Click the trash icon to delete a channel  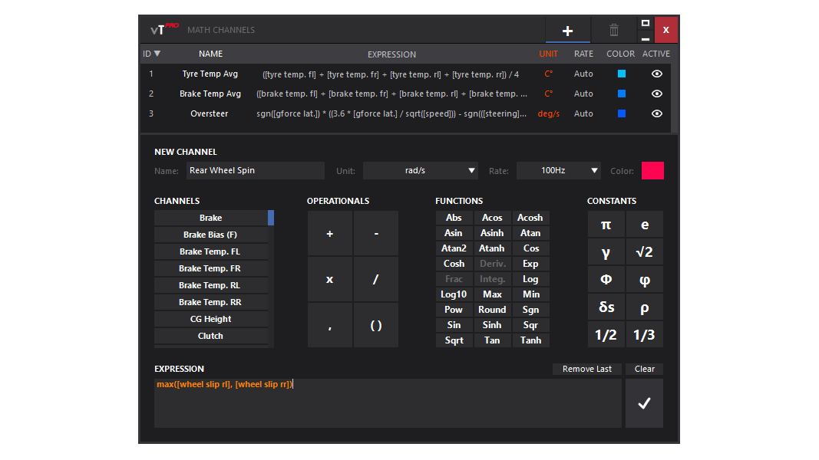[613, 29]
